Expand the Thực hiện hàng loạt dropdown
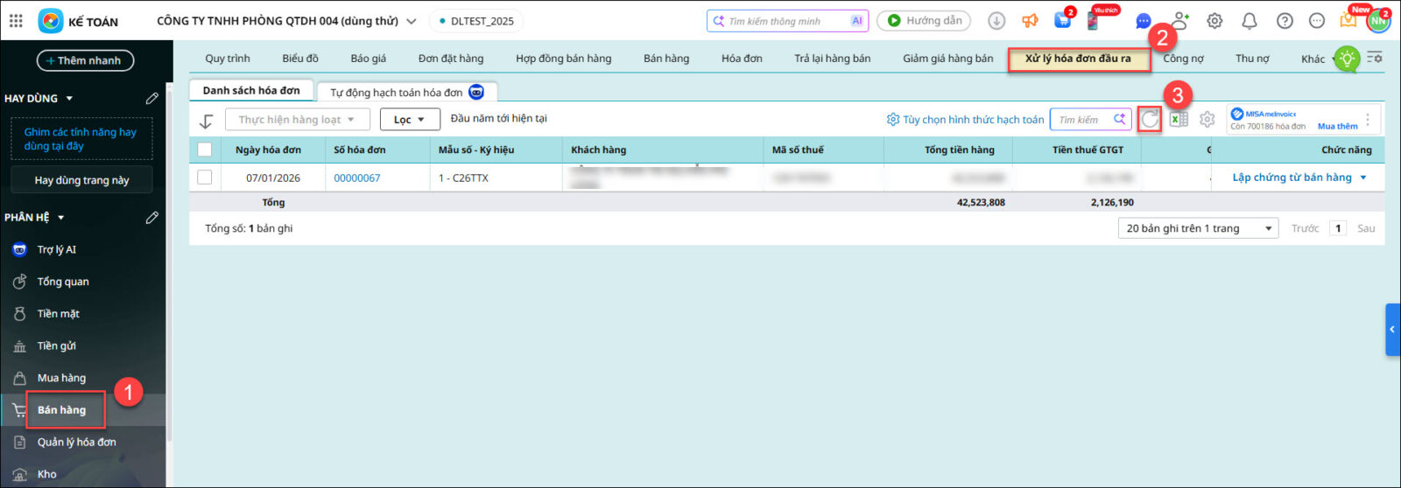The height and width of the screenshot is (488, 1401). [x=297, y=120]
